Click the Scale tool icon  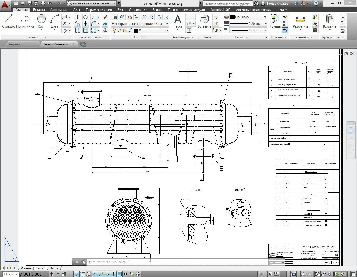86,30
